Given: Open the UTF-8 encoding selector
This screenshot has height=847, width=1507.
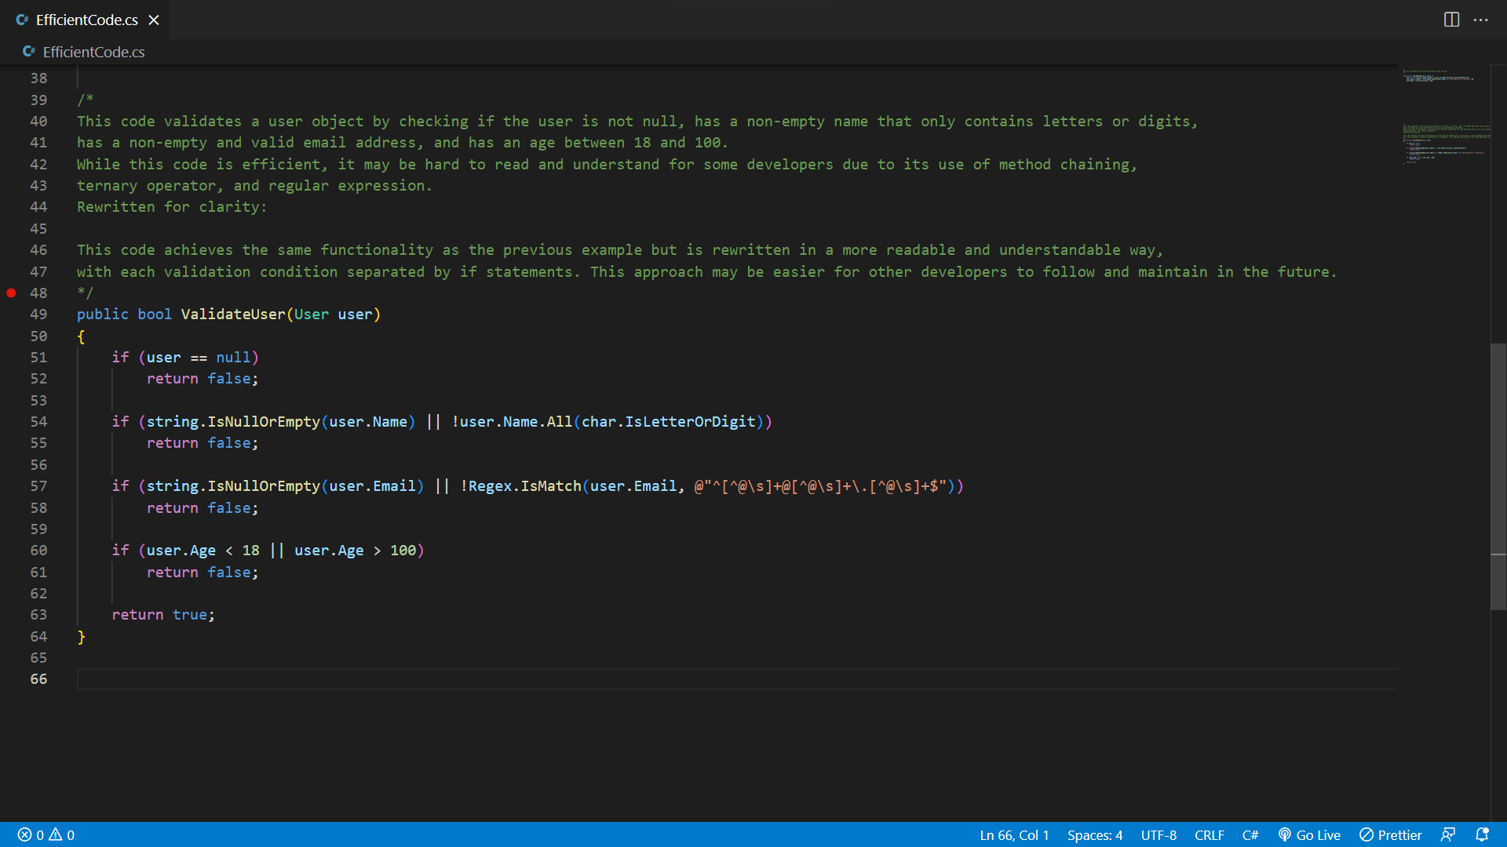Looking at the screenshot, I should (x=1158, y=834).
